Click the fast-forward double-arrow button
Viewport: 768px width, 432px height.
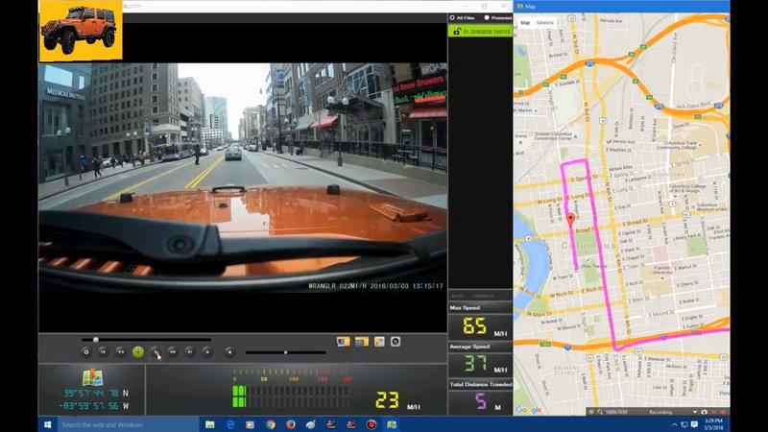click(173, 351)
